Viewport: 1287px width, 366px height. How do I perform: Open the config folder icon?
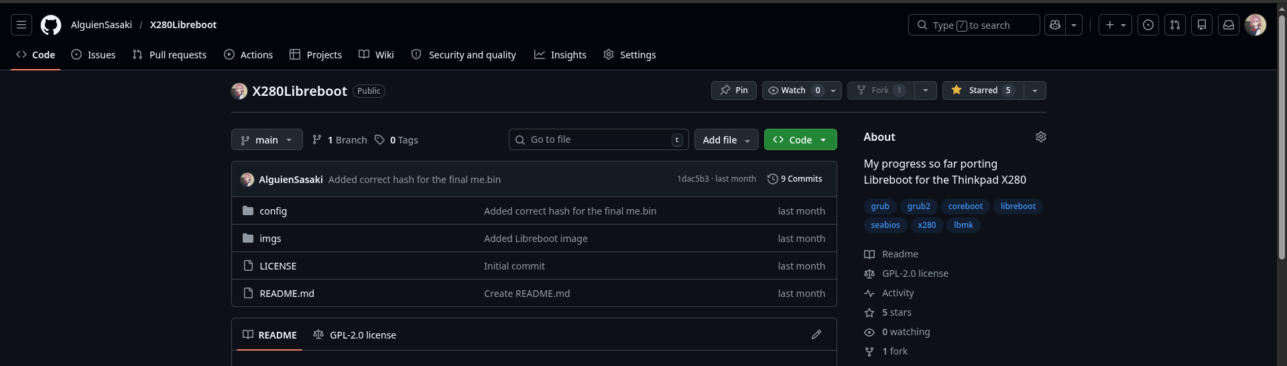[248, 210]
